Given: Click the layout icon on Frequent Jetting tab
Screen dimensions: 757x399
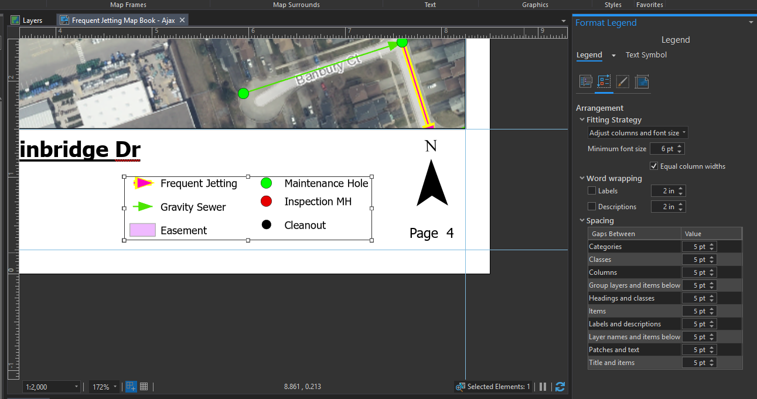Looking at the screenshot, I should click(64, 21).
